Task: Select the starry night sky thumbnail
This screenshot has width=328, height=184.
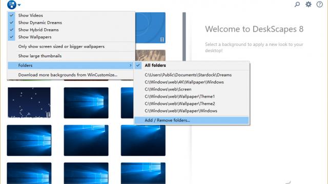Action: (x=29, y=103)
